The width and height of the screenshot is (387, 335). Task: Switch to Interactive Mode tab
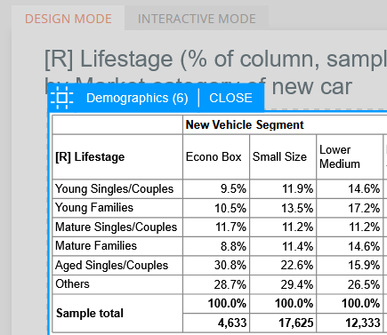197,19
